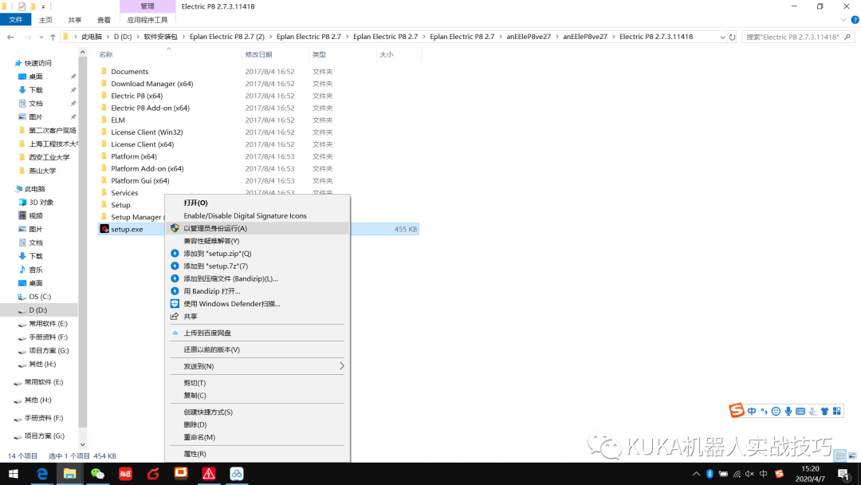Viewport: 861px width, 485px height.
Task: Click 软件安装包 in the address path
Action: click(x=160, y=37)
